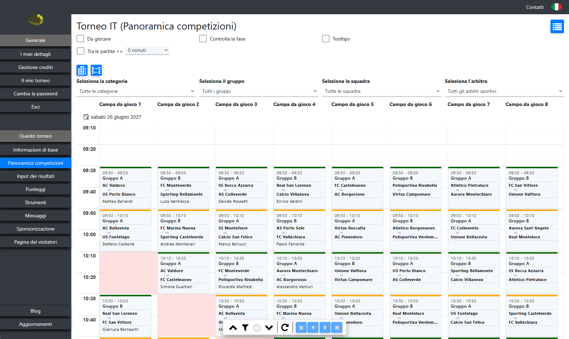569x339 pixels.
Task: Expand the Tutte le categorie dropdown
Action: [x=136, y=91]
